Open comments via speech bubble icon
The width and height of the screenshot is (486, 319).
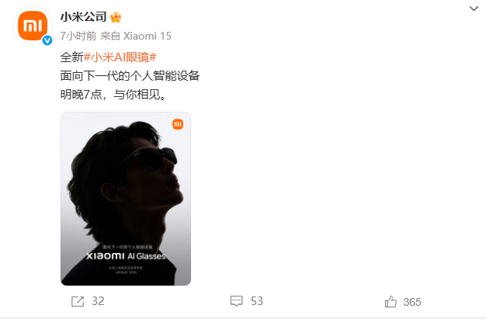(236, 301)
